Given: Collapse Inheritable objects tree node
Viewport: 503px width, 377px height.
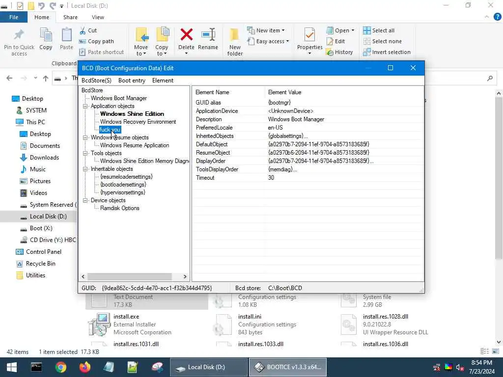Looking at the screenshot, I should click(85, 169).
